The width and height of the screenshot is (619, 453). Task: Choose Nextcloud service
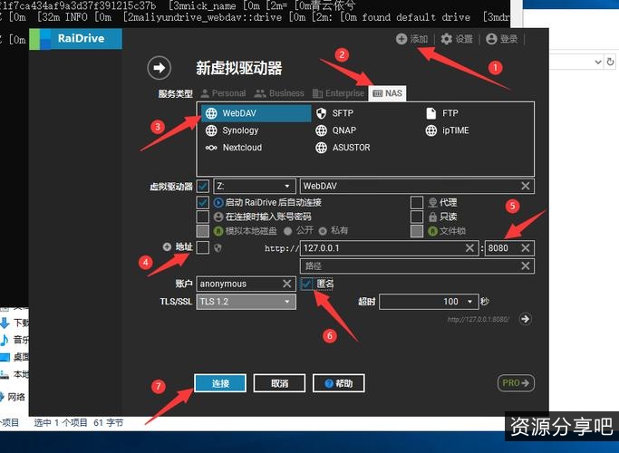(233, 148)
